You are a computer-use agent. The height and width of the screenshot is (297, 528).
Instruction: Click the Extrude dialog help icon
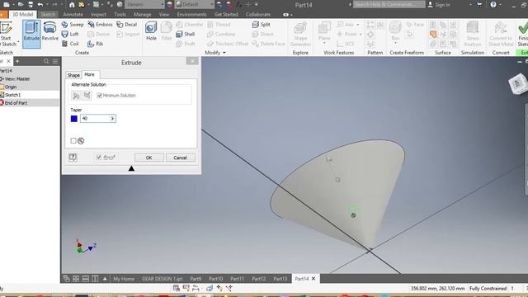point(73,158)
